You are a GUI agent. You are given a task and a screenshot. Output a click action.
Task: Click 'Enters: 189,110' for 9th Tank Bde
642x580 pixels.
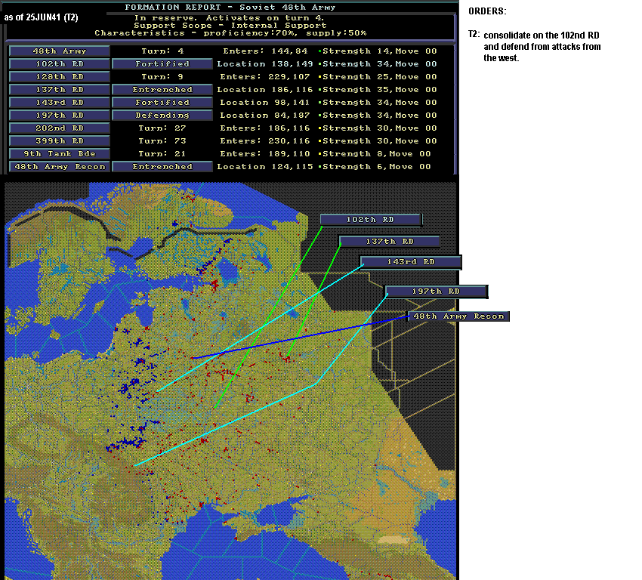tap(265, 154)
